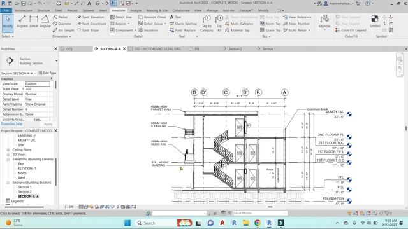The image size is (408, 229).
Task: Select the Modify tool
Action: point(8,24)
